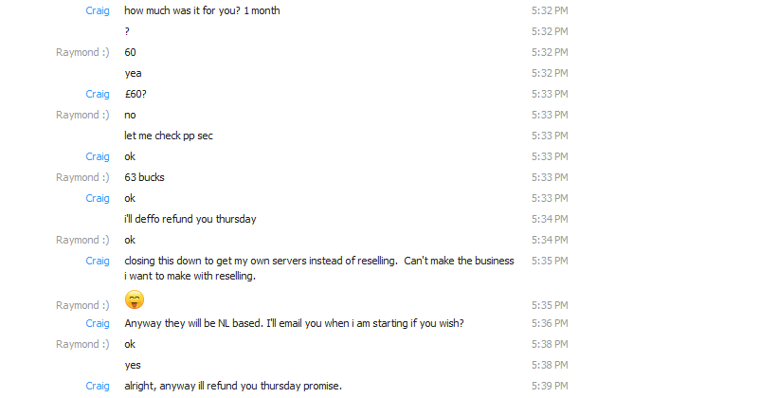Screen dimensions: 760x398
Task: Click Craig's name beside 'how much was it'
Action: point(98,10)
